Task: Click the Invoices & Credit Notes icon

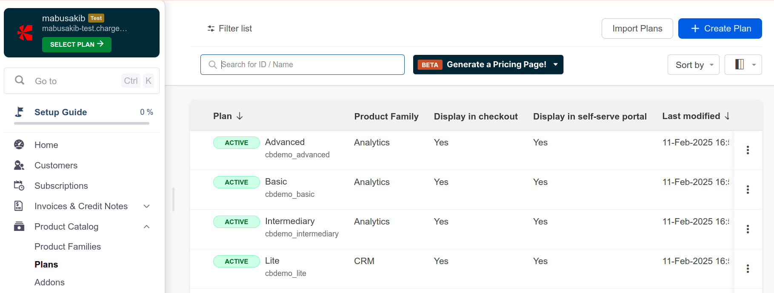Action: click(x=19, y=206)
